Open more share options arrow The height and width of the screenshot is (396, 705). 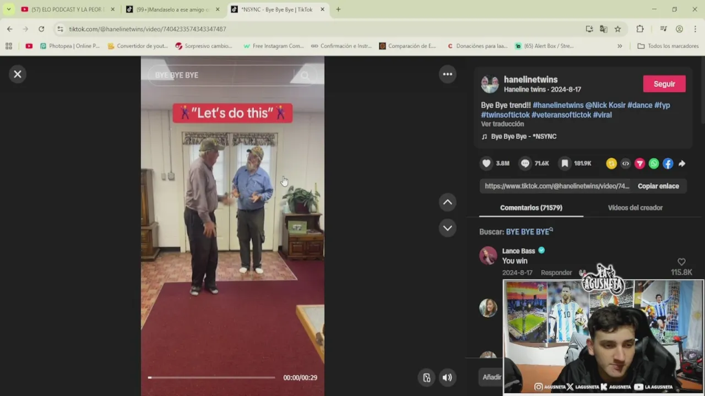click(682, 163)
